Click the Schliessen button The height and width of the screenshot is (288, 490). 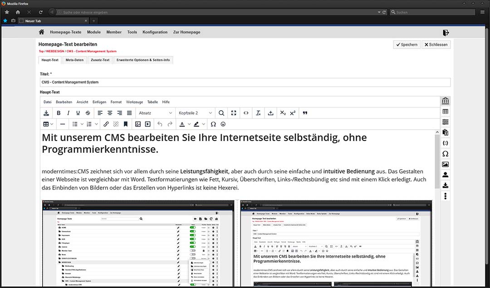436,44
